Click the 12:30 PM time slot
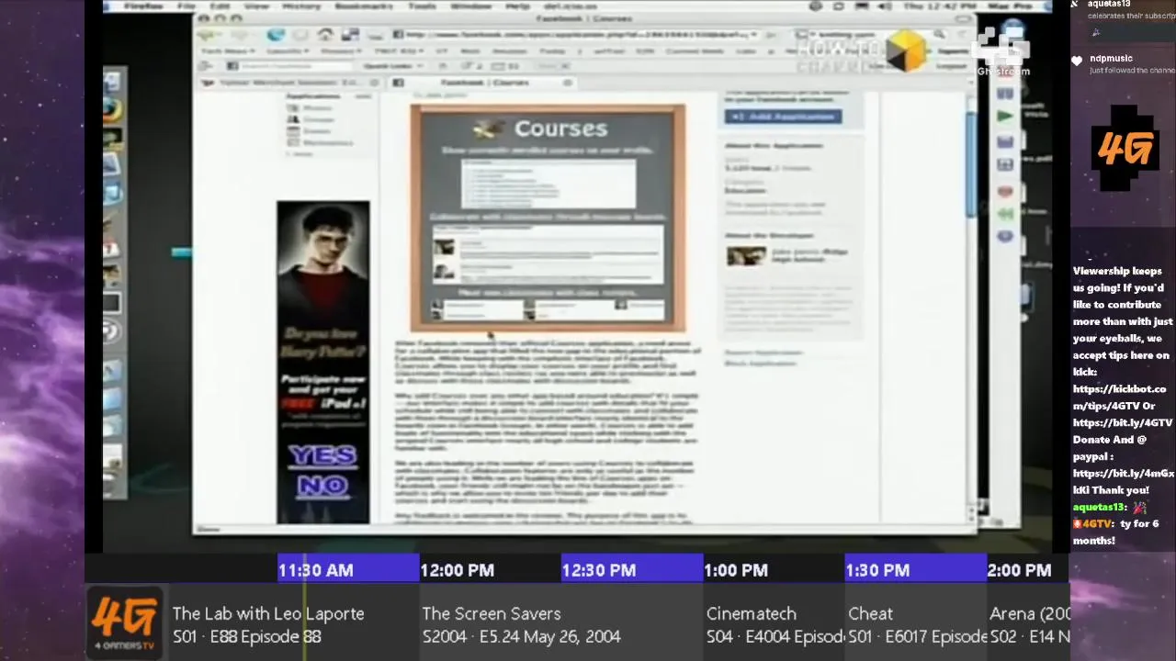The image size is (1176, 661). coord(631,570)
